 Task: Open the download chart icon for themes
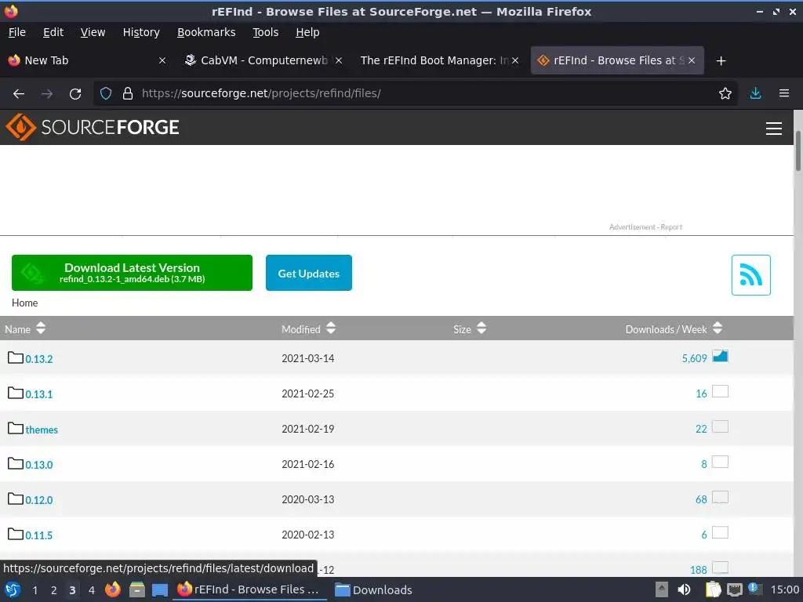pos(720,426)
